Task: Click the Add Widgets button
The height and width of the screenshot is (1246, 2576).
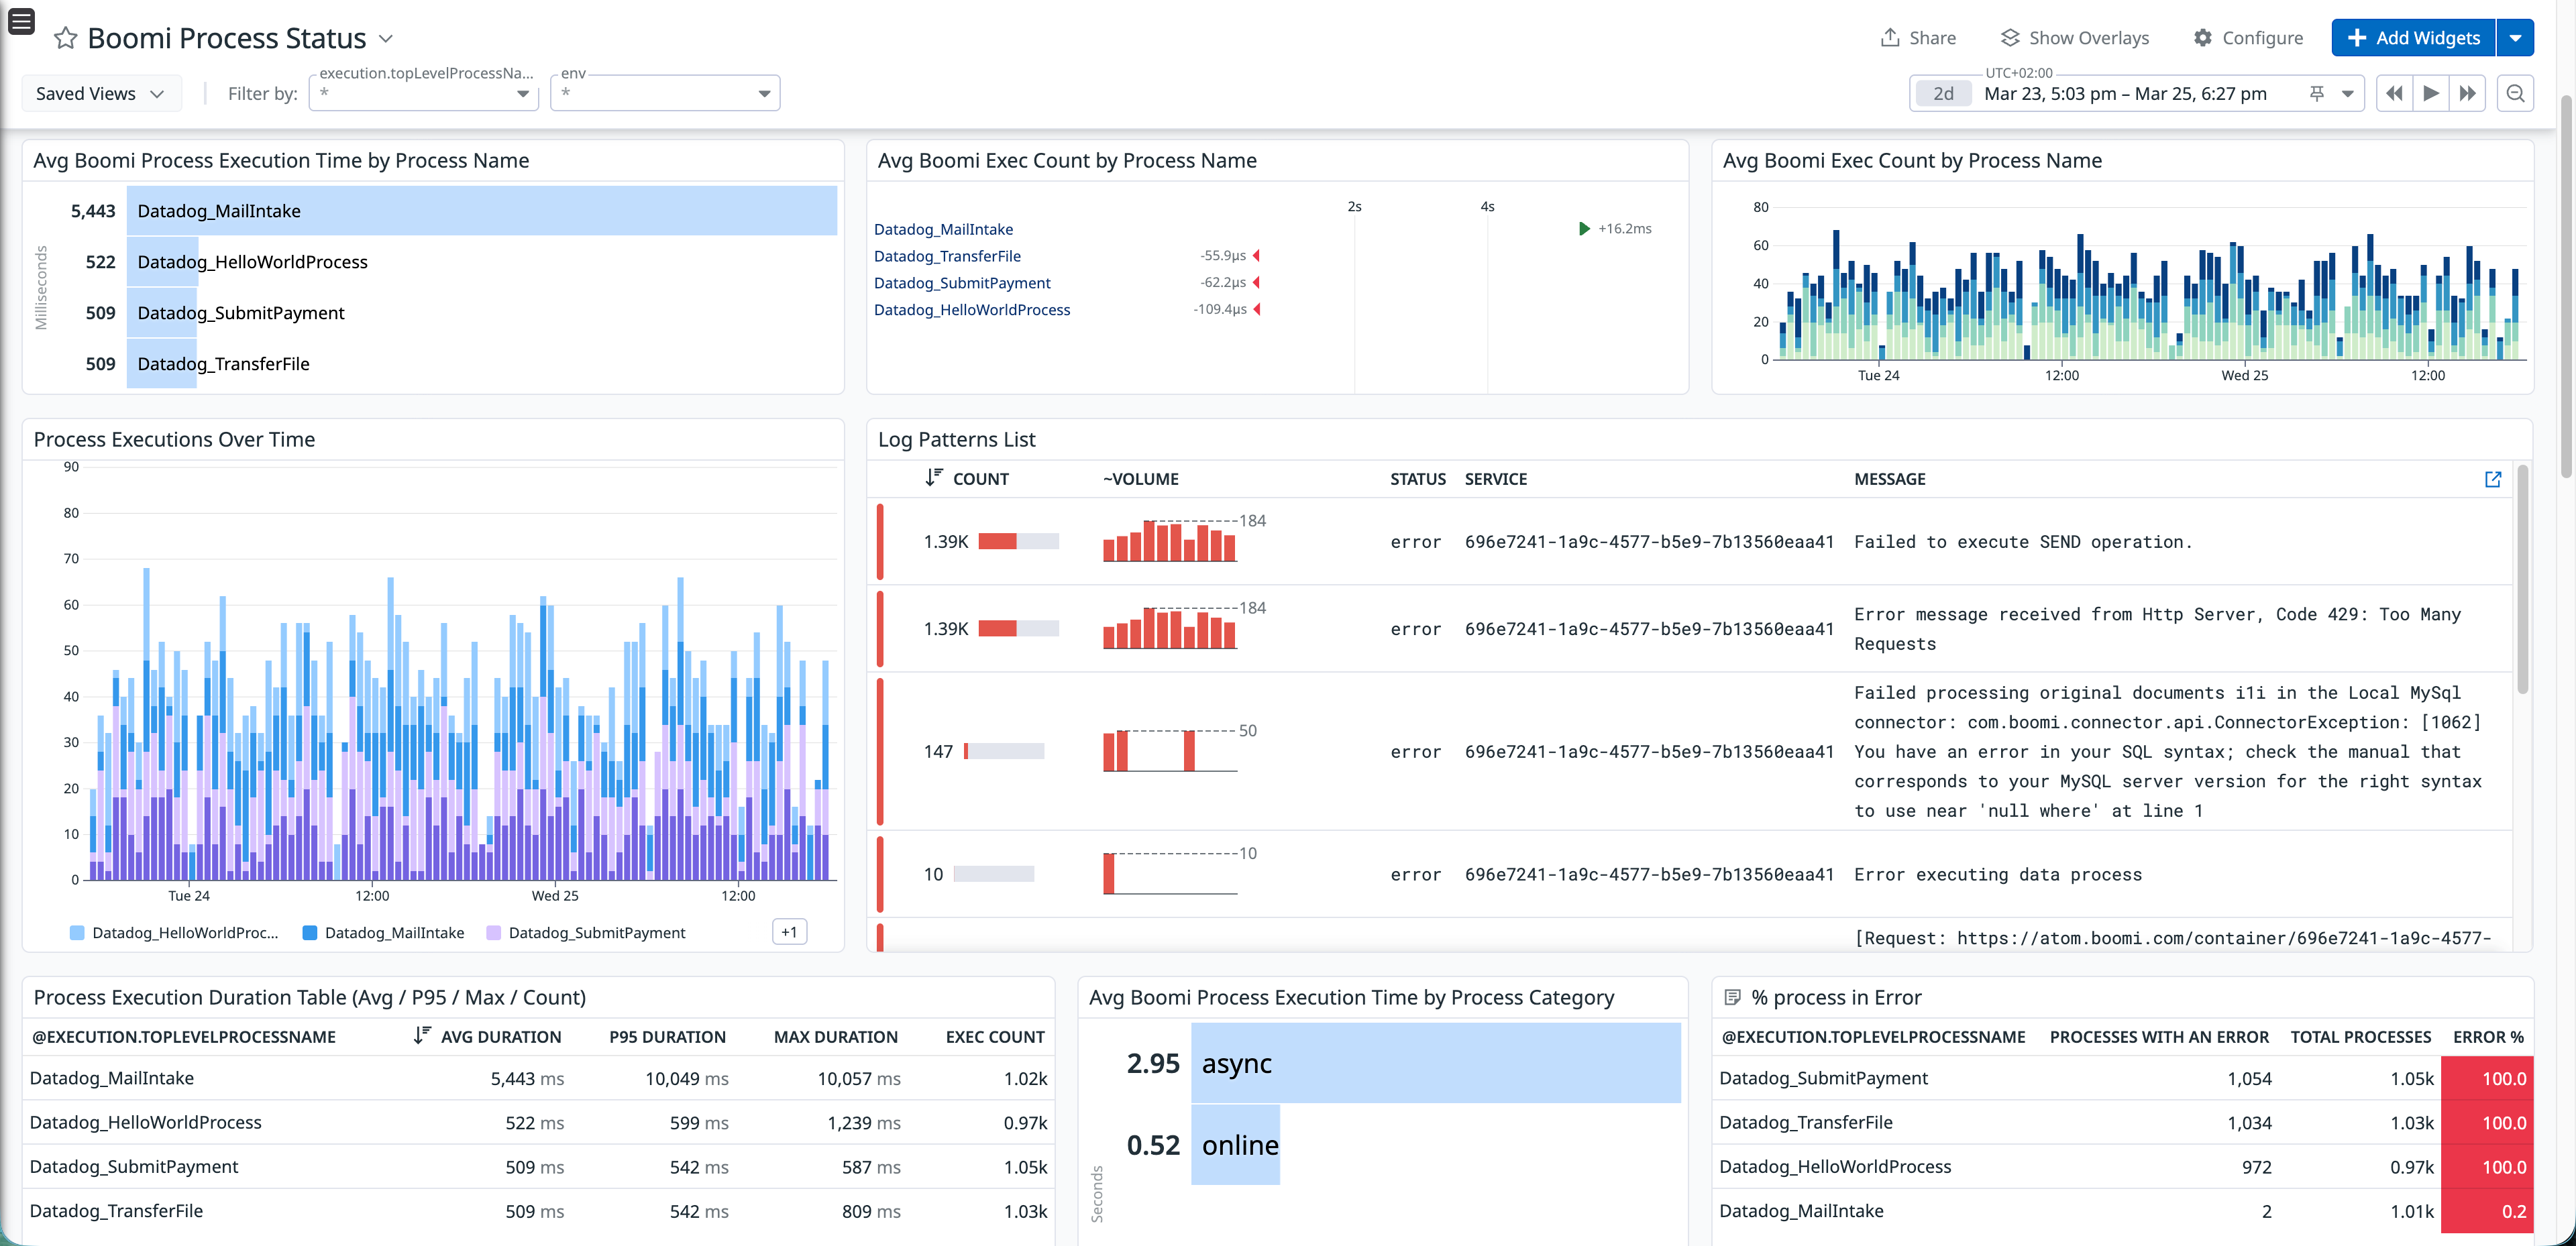Action: click(x=2412, y=37)
